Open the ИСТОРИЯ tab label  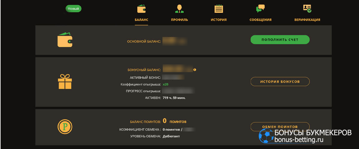click(x=219, y=20)
